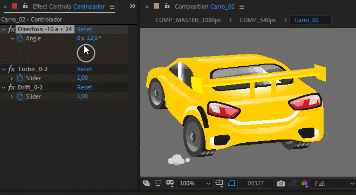
Task: Click Always Preview This View icon
Action: 146,183
